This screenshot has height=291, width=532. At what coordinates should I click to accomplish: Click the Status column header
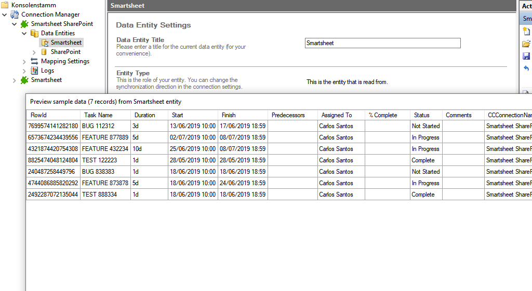(x=421, y=115)
